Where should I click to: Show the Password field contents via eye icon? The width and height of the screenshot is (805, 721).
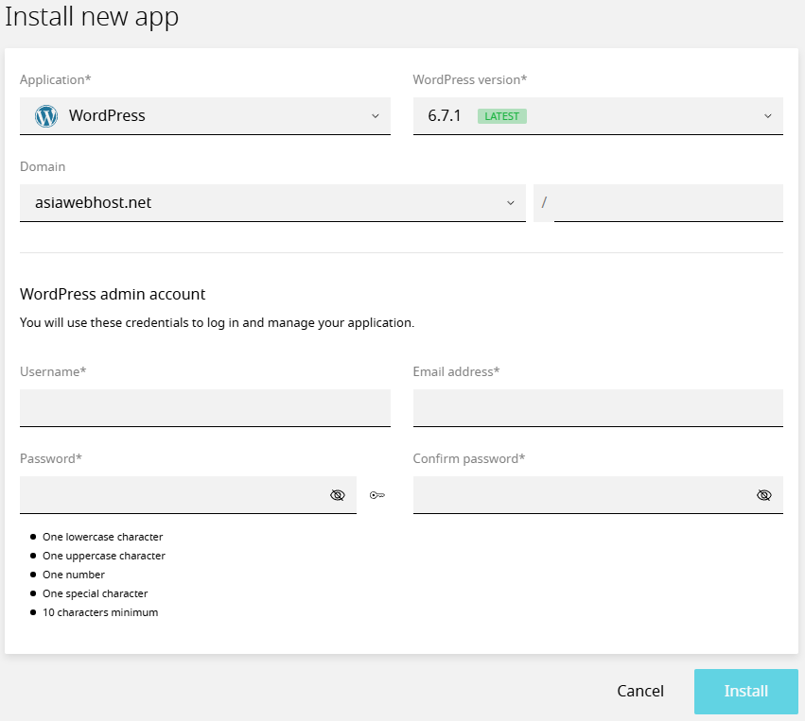tap(338, 495)
